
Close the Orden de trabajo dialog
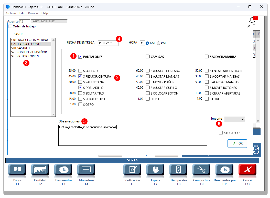click(249, 26)
